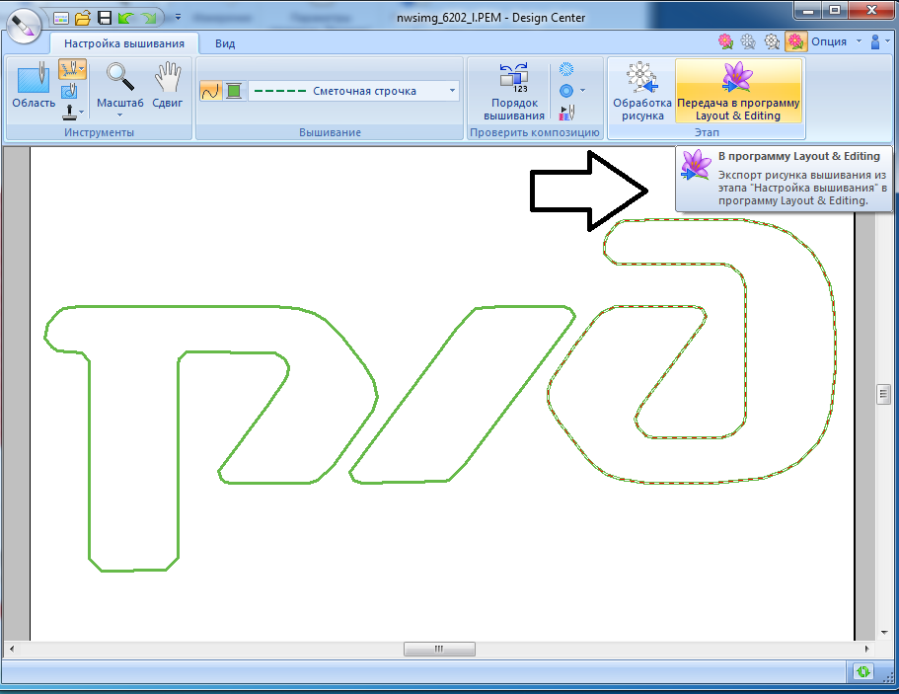This screenshot has height=694, width=899.
Task: Click the Сдвиг hand pan tool
Action: (167, 86)
